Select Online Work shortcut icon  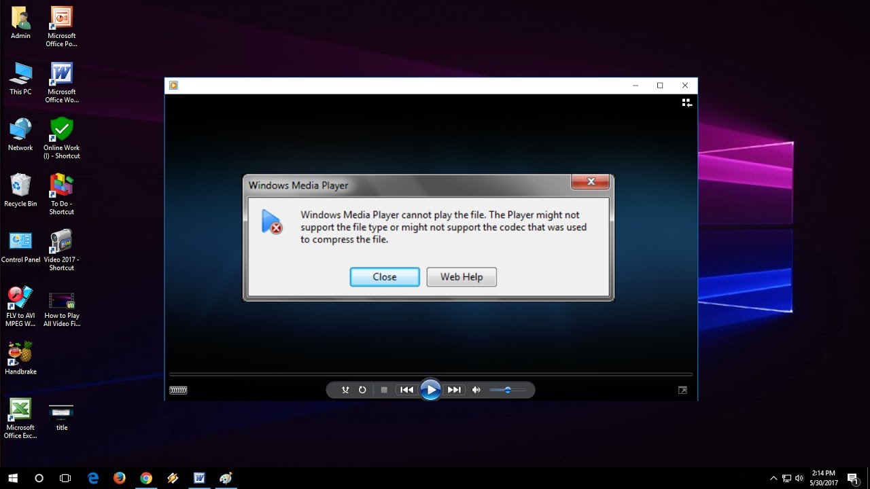61,139
